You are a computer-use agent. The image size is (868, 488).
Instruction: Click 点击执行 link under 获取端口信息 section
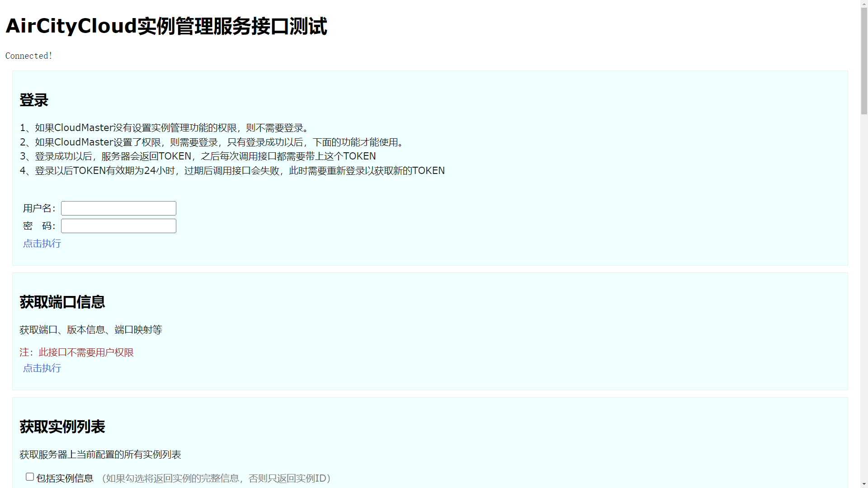click(x=42, y=368)
